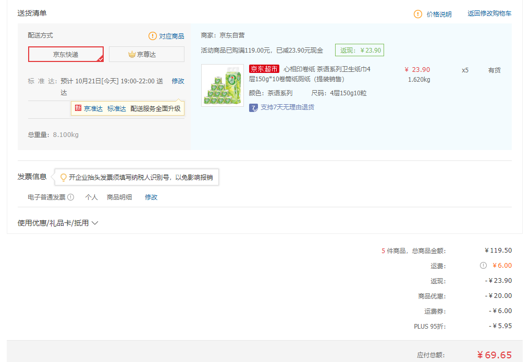Click the PLUS 95折 discount row label

pos(429,327)
